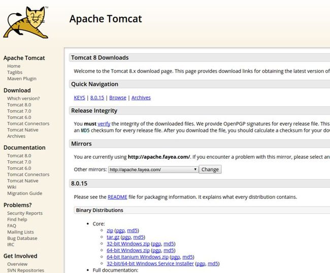Click the Tomcat 8 Downloads heading

100,58
